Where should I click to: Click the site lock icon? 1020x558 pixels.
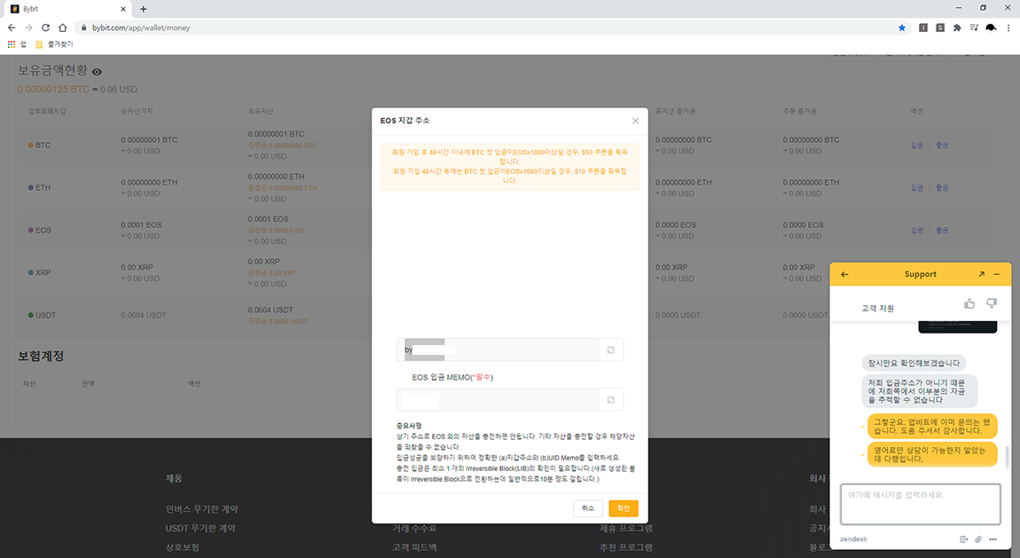83,28
